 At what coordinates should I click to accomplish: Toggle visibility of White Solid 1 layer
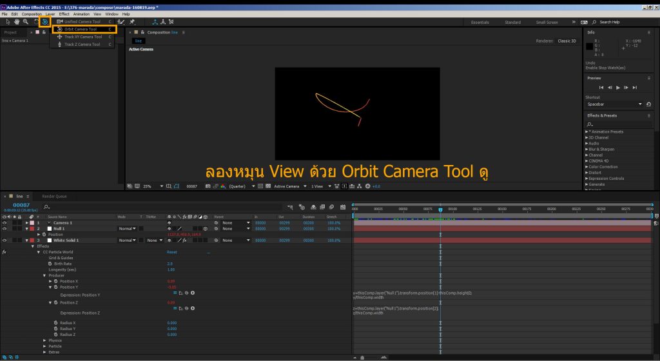pos(5,240)
